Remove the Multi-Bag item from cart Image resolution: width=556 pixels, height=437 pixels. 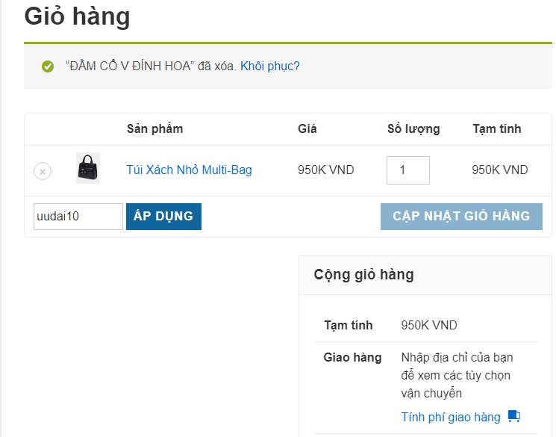pos(43,171)
